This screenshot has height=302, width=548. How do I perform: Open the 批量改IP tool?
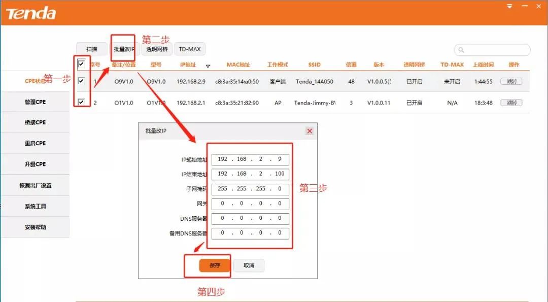123,49
